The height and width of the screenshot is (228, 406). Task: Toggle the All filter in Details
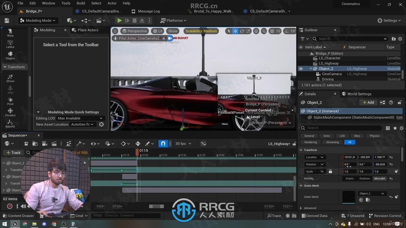350,142
